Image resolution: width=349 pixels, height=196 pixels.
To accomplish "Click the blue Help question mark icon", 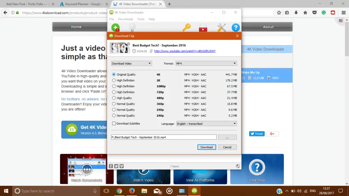I will (236, 28).
